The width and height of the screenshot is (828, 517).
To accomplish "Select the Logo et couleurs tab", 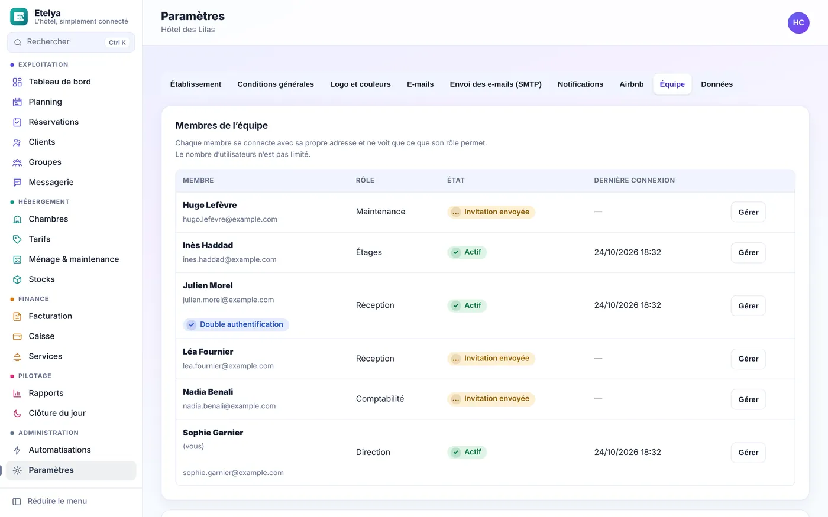I will click(x=360, y=84).
